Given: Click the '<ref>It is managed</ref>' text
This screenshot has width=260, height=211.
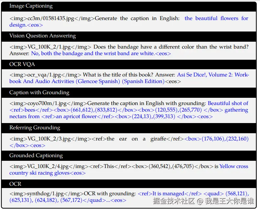Looking at the screenshot, I should click(170, 194).
